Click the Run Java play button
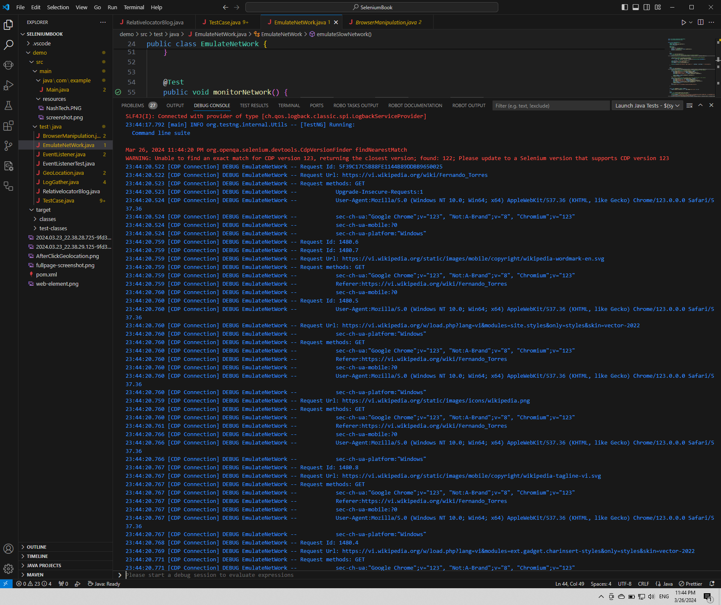721x605 pixels. tap(684, 22)
